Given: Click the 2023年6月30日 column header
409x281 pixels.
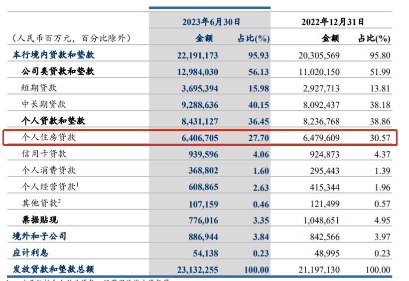Looking at the screenshot, I should pyautogui.click(x=210, y=21).
